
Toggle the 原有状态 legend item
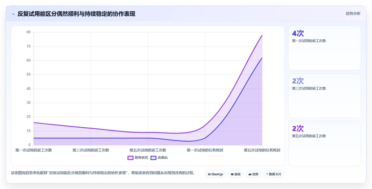138,158
